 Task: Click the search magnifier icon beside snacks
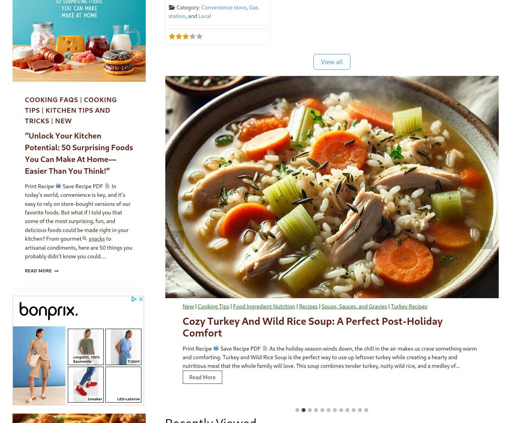pyautogui.click(x=85, y=238)
